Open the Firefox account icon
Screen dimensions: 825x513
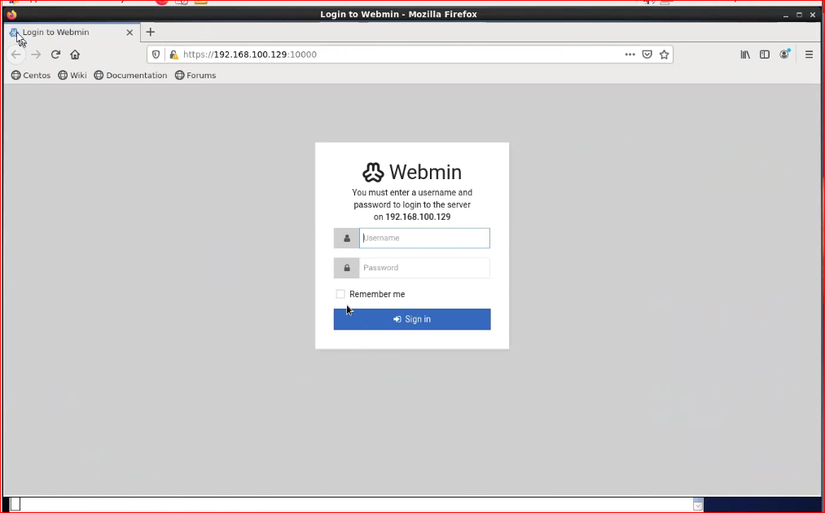(x=784, y=54)
